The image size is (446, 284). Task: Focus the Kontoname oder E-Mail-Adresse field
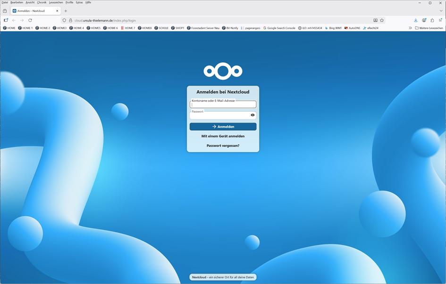[223, 105]
